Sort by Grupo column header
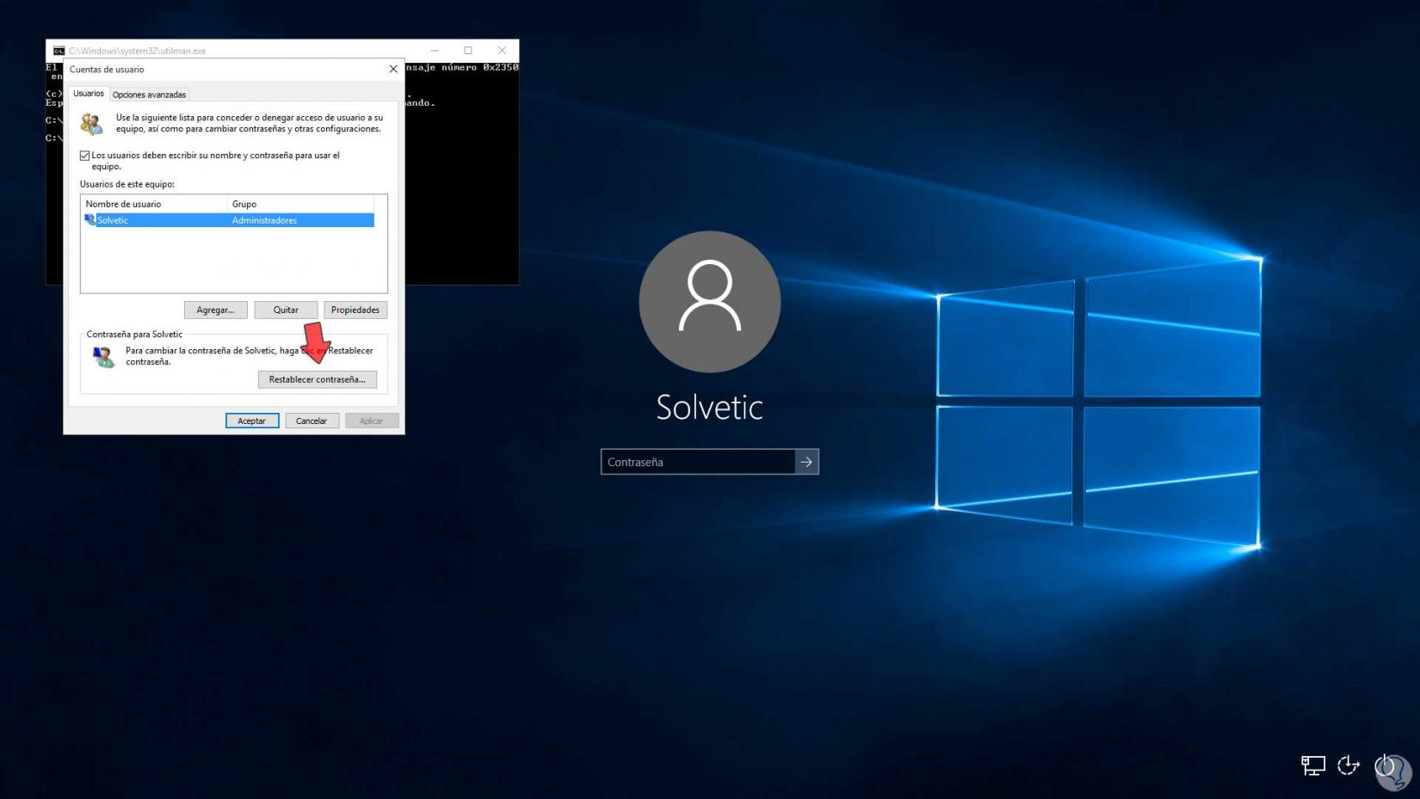This screenshot has height=799, width=1420. [x=300, y=204]
